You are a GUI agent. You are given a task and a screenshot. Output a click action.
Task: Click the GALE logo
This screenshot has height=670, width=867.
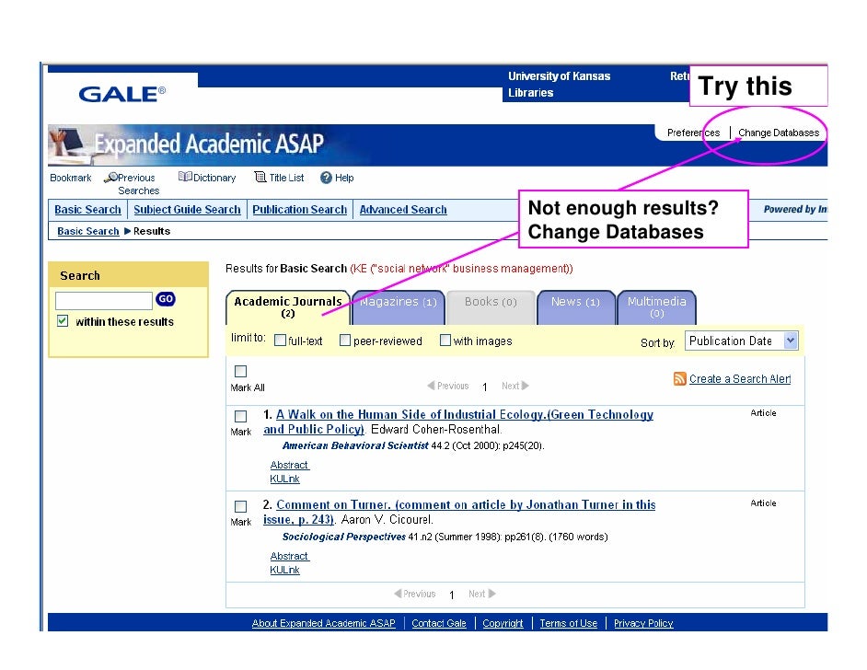point(121,94)
